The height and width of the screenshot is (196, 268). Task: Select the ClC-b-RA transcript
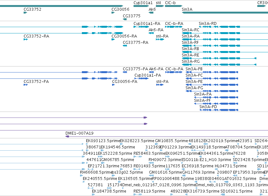click(x=174, y=23)
